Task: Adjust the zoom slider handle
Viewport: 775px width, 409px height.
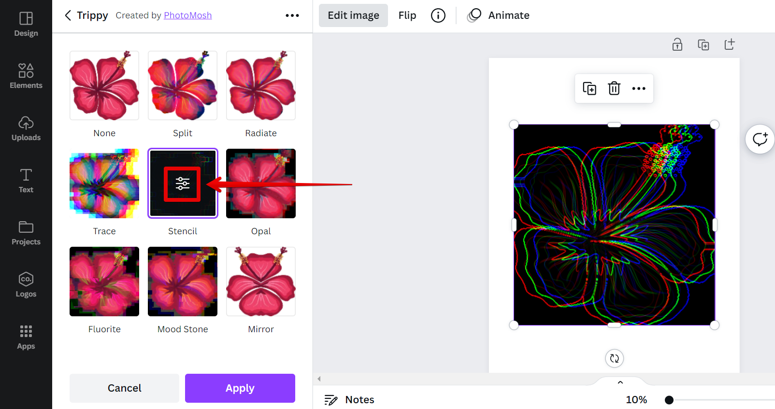Action: click(x=669, y=400)
